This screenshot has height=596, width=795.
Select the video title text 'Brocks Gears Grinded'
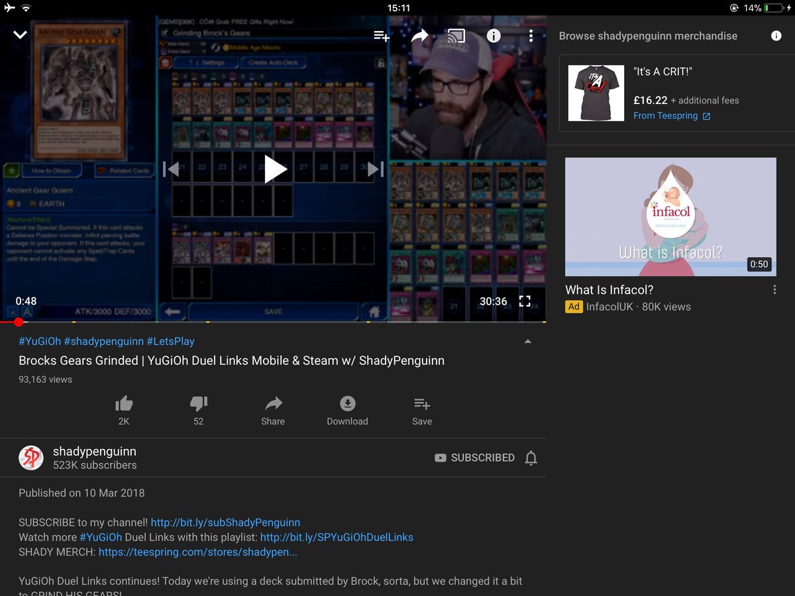pos(79,361)
